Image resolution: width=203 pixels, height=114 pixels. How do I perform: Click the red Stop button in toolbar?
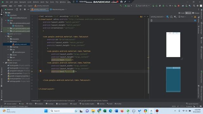click(x=179, y=6)
